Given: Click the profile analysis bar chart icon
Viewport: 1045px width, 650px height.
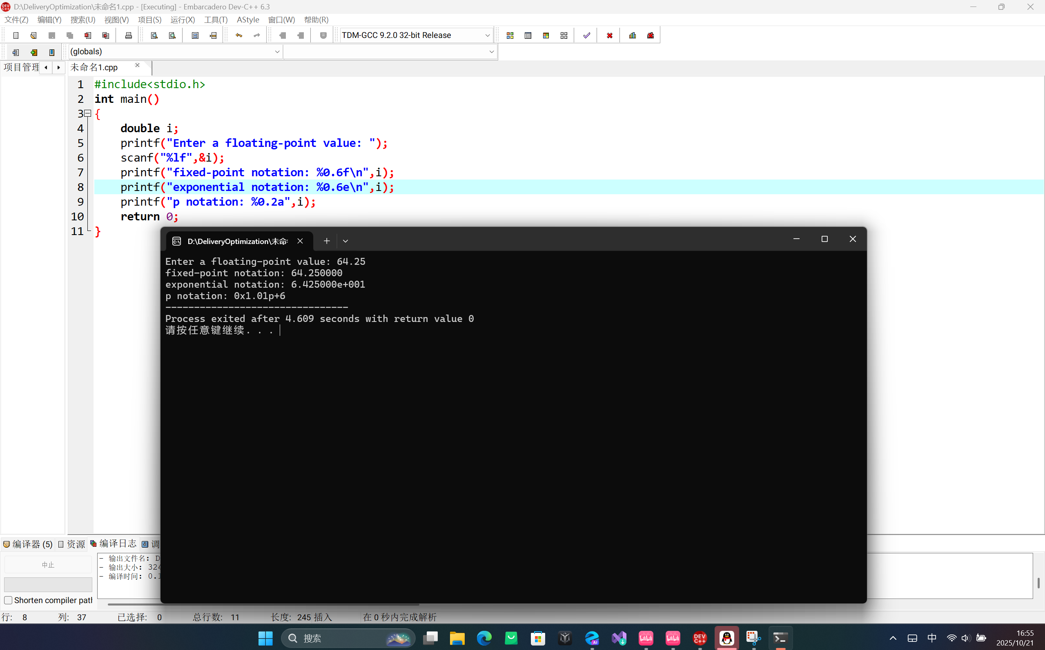Looking at the screenshot, I should (x=632, y=35).
